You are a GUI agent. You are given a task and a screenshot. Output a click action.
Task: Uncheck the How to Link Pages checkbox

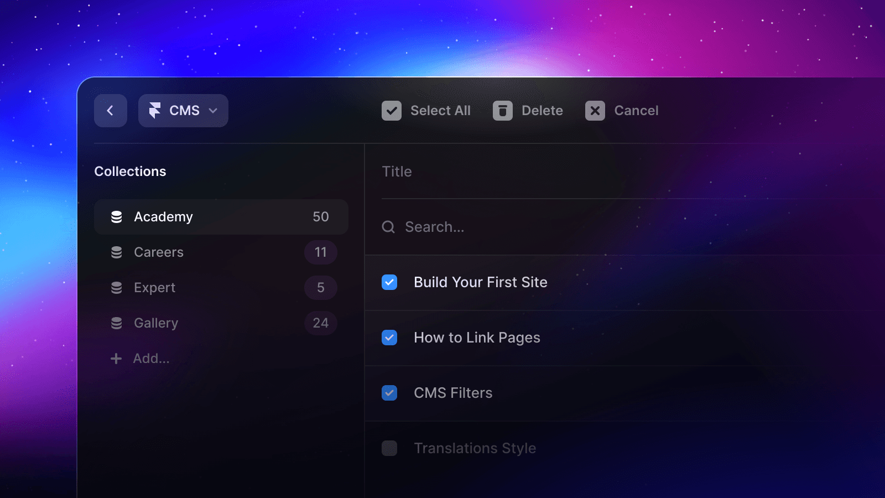pos(389,338)
